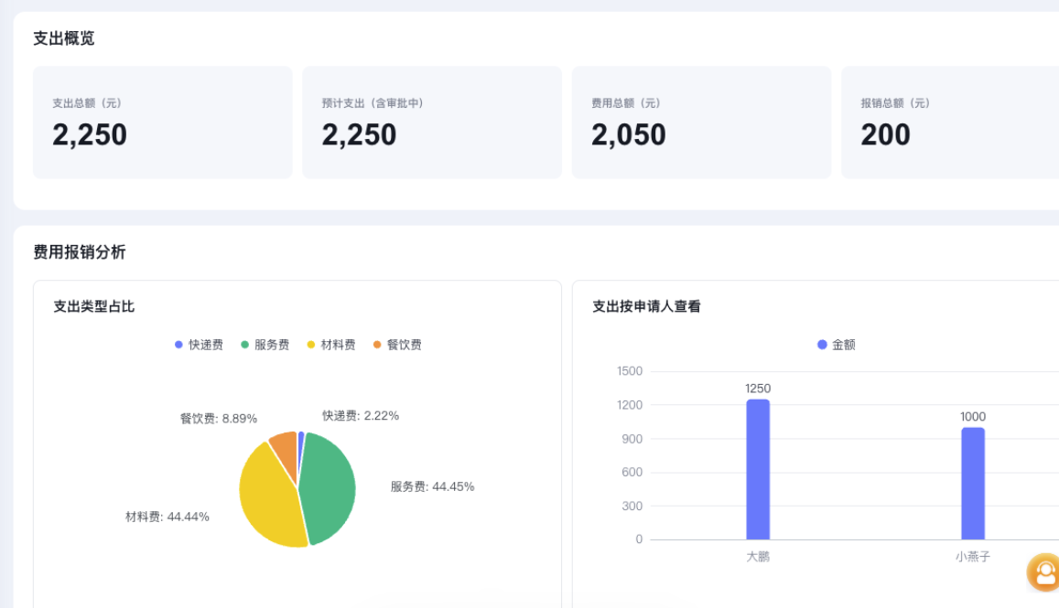Open the orange customer support chat icon
Screen dimensions: 1059x608
click(x=1044, y=572)
